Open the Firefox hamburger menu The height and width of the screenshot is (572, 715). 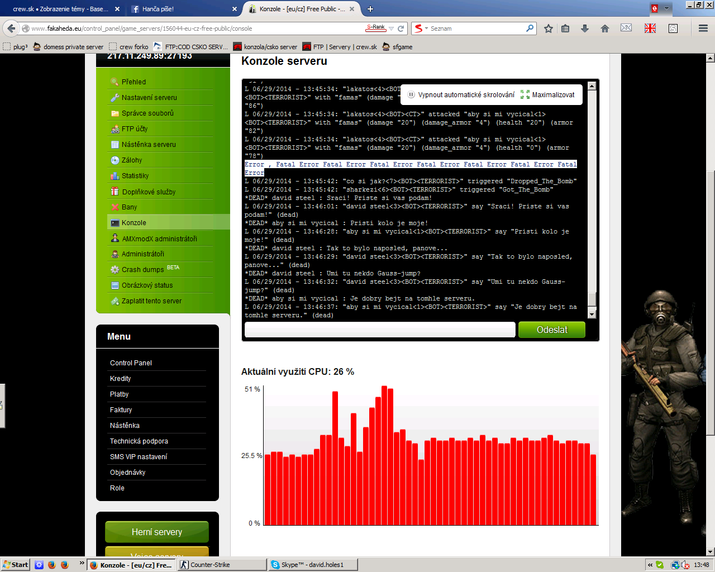point(703,28)
